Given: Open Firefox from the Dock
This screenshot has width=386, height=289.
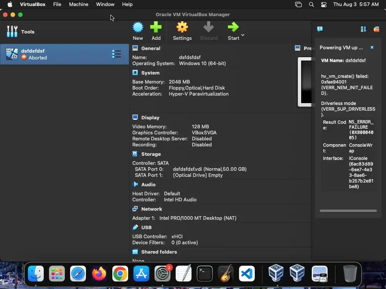Looking at the screenshot, I should point(99,274).
